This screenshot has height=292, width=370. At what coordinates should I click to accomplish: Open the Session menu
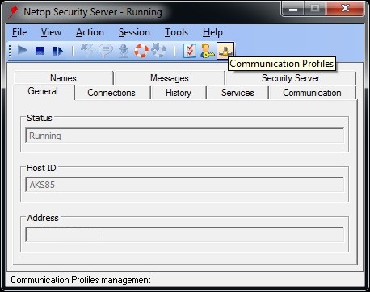[x=134, y=32]
